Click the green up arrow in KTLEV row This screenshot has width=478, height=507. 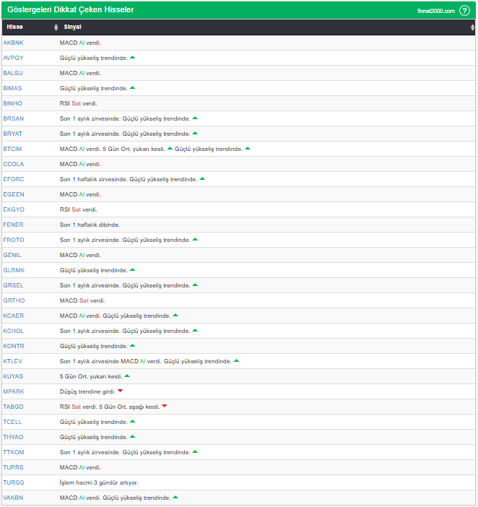(x=236, y=360)
